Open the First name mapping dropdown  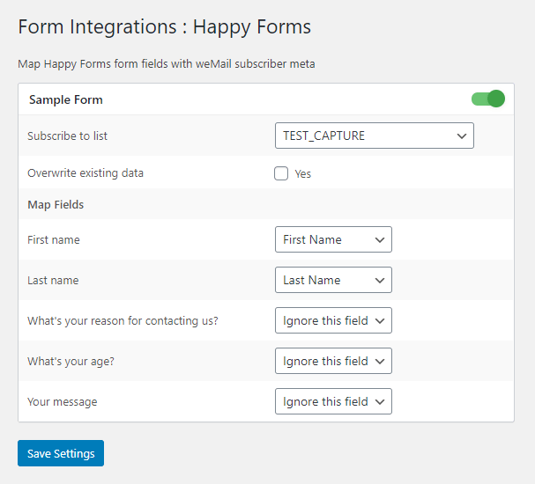[x=333, y=239]
